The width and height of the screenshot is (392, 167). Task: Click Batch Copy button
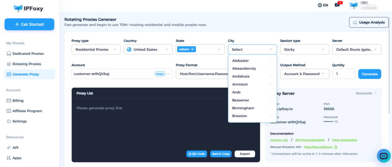coord(221,154)
